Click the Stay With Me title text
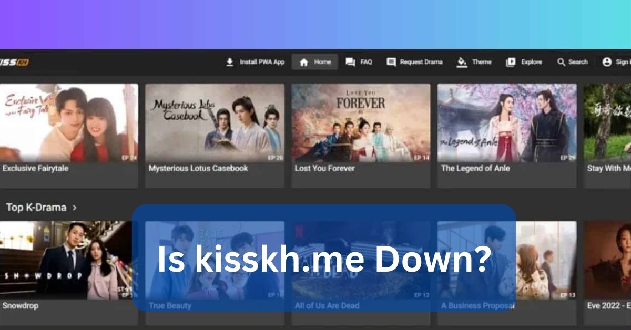This screenshot has height=330, width=631. tap(609, 169)
